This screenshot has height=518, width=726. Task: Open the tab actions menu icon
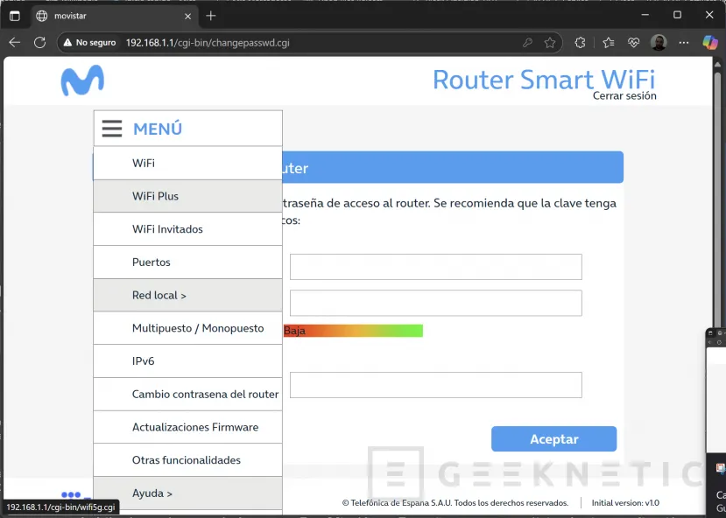pos(15,16)
